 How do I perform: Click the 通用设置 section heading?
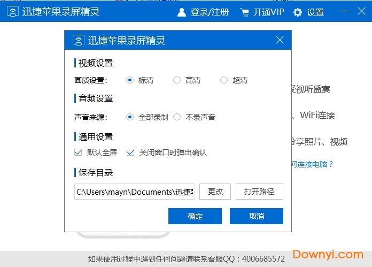click(x=96, y=137)
